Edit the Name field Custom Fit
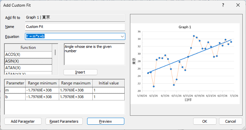 click(x=75, y=27)
